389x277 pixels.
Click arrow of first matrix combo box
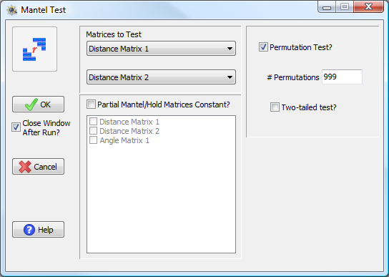coord(230,49)
